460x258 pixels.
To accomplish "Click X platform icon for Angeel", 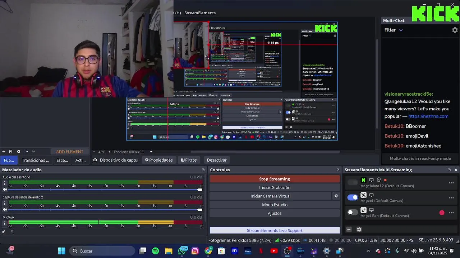I will pos(364,195).
